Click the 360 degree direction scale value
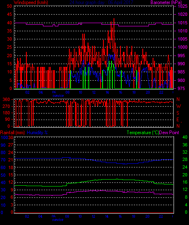Viewport: 189px width, 225px height. click(6, 99)
